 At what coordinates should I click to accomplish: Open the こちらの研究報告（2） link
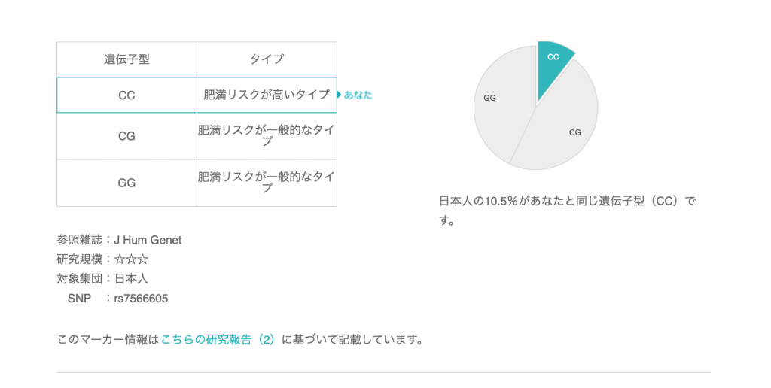click(218, 339)
